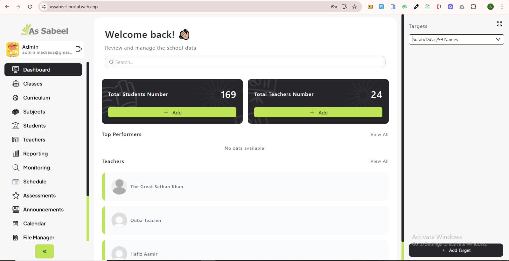This screenshot has height=261, width=509.
Task: Click the Add Target button
Action: click(x=456, y=250)
